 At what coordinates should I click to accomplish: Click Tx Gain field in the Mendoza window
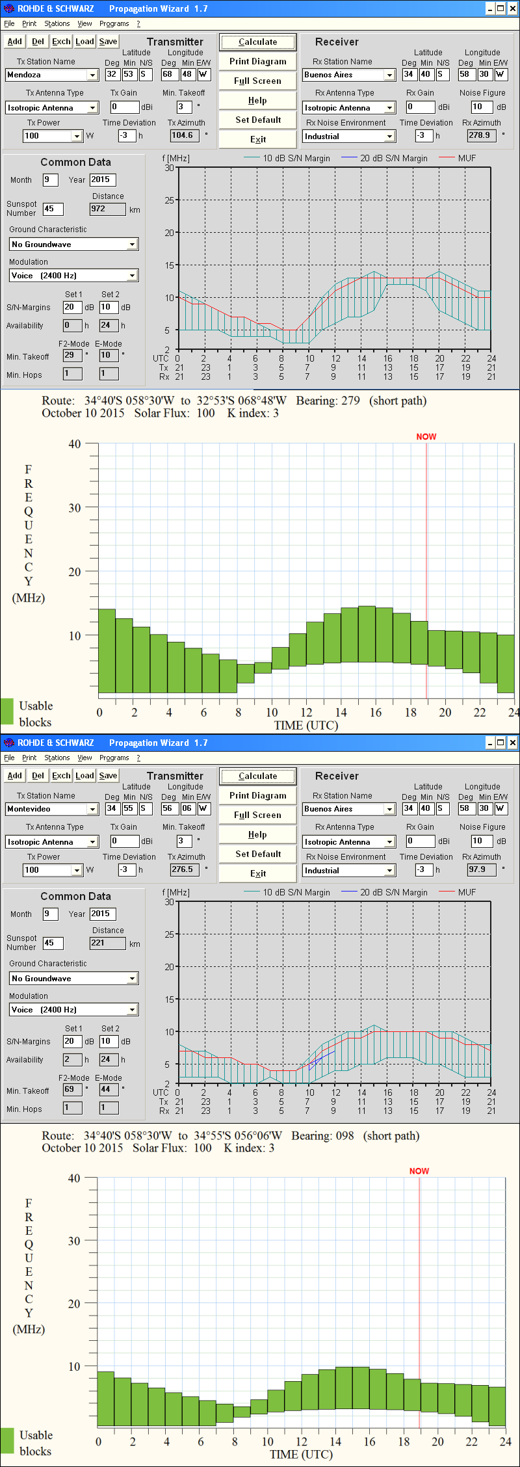(125, 107)
